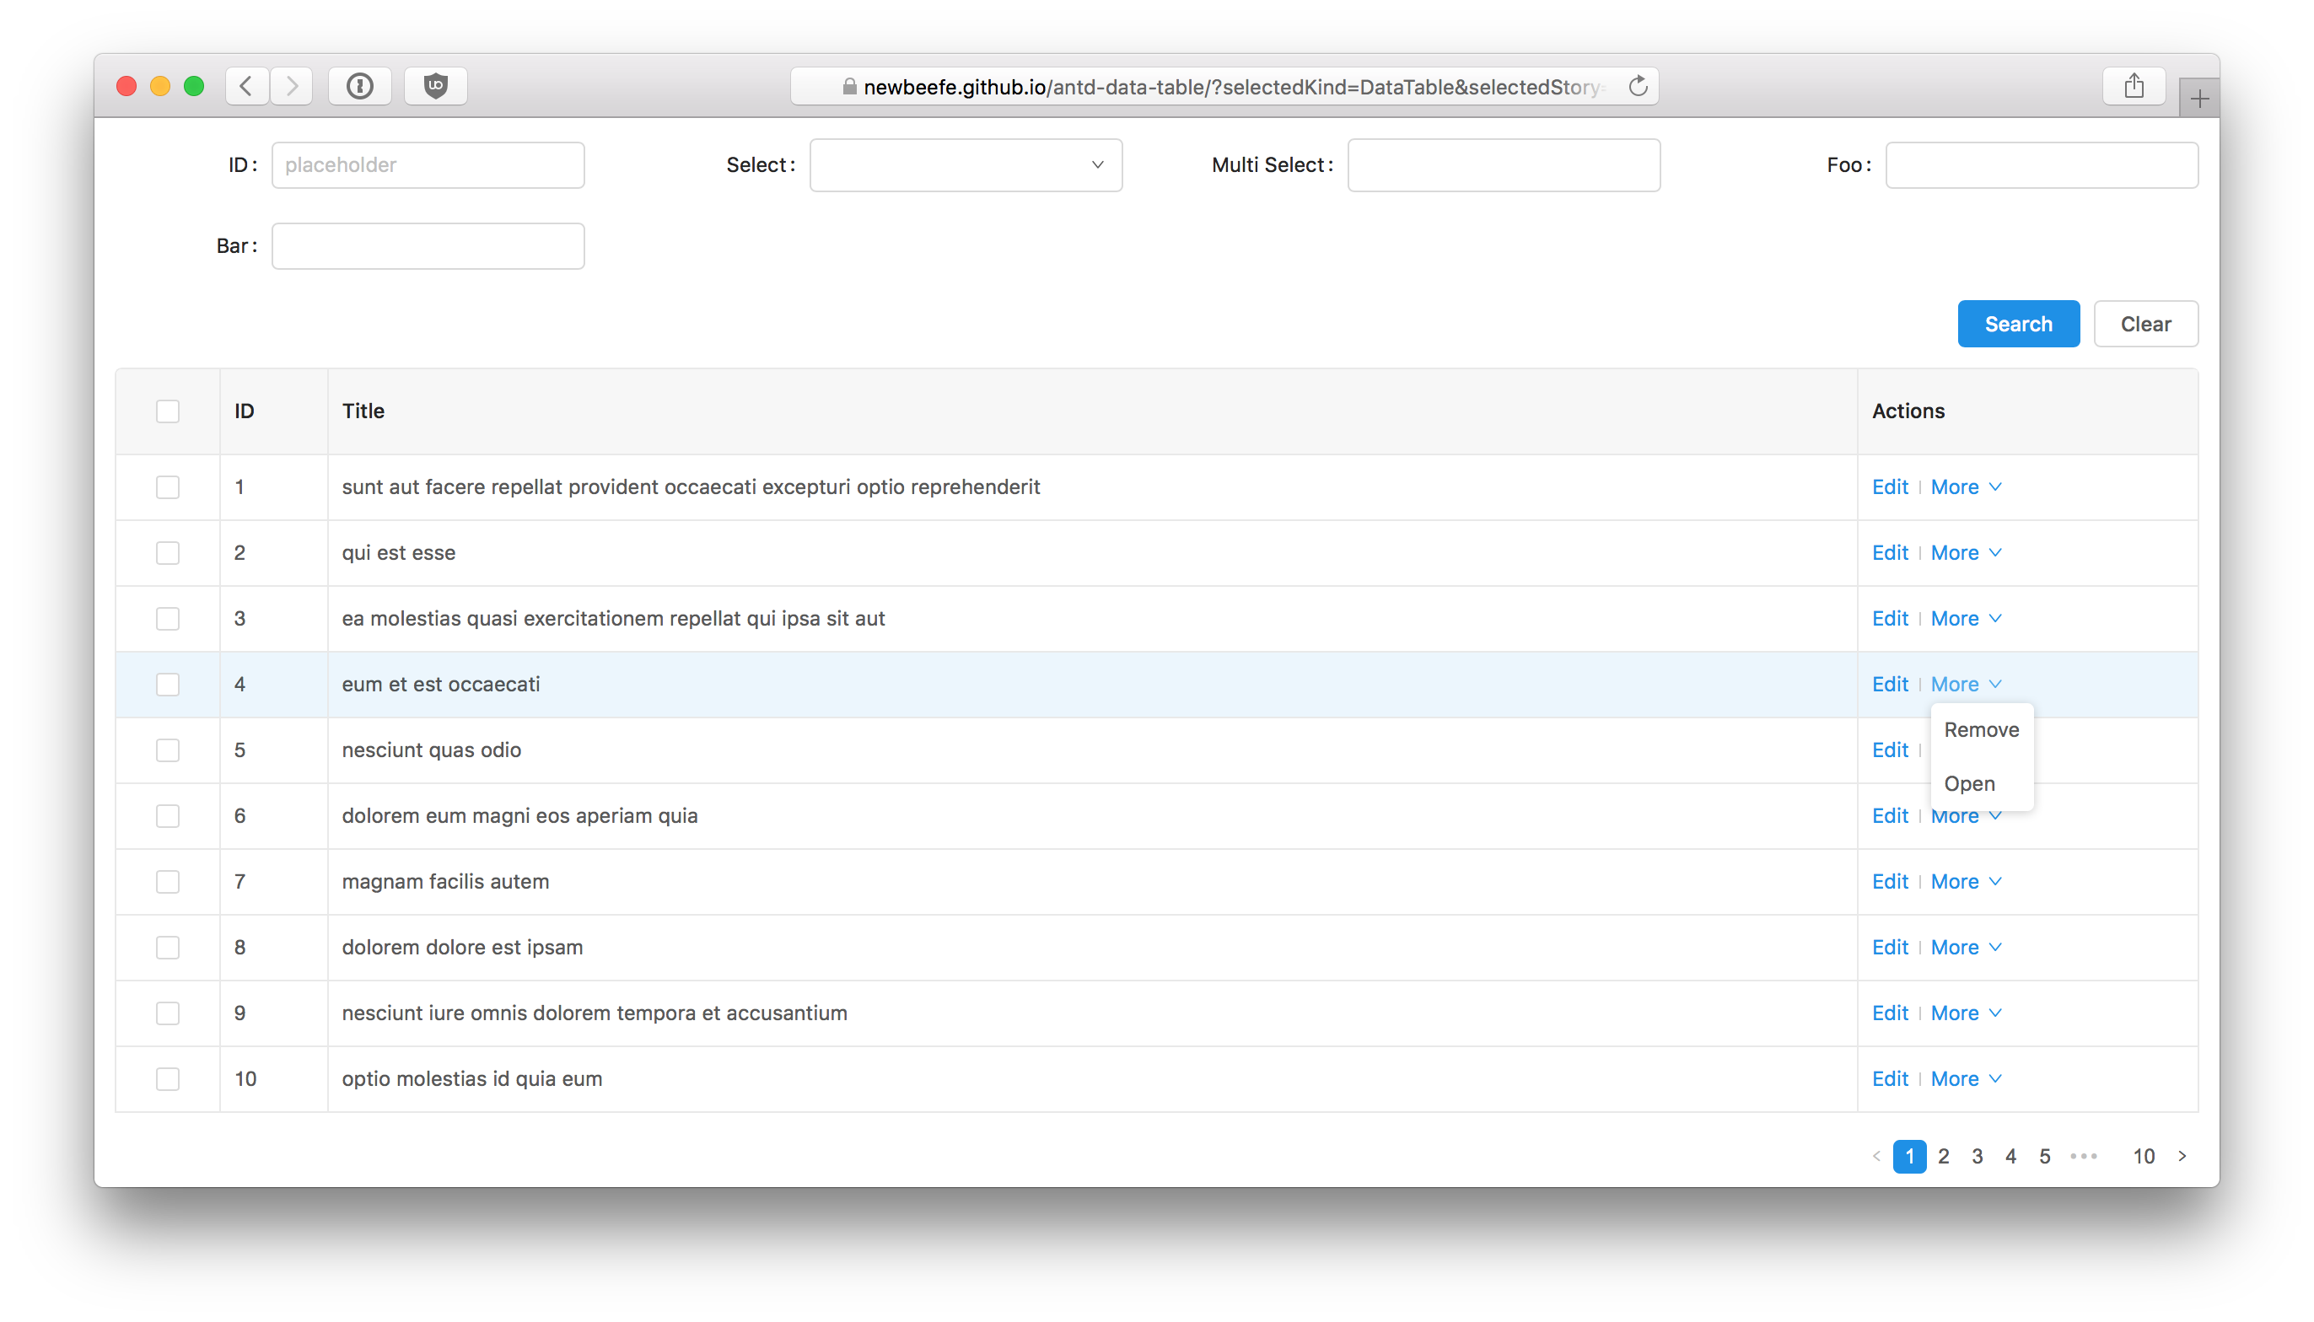Toggle checkbox for row 1
Viewport: 2314px width, 1322px height.
pos(169,486)
